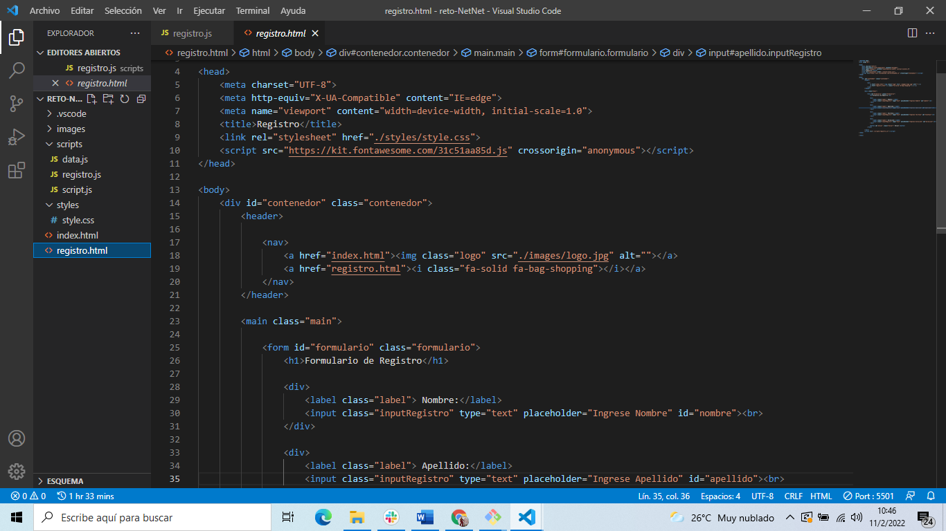Select registro.js scripts in open editors

coord(91,68)
